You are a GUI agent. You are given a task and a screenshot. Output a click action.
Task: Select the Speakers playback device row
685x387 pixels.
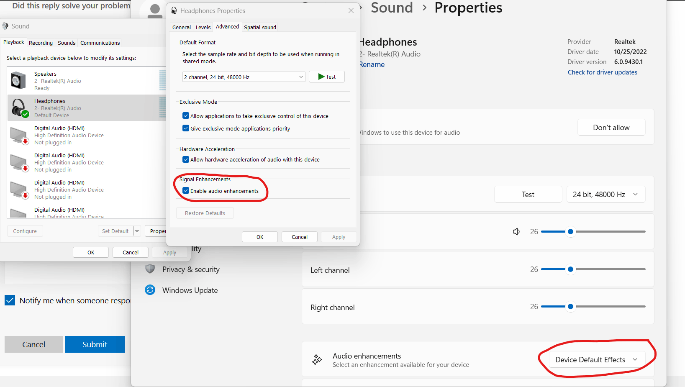click(87, 81)
